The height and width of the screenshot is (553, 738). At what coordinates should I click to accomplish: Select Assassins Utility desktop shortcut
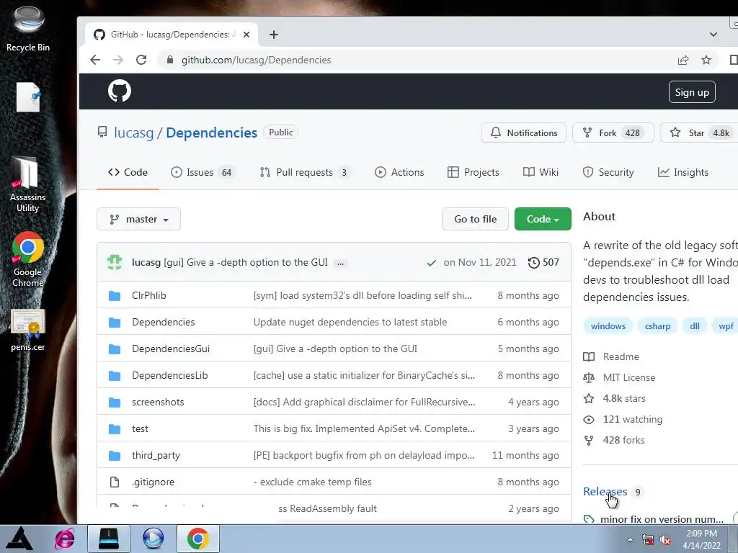coord(28,184)
